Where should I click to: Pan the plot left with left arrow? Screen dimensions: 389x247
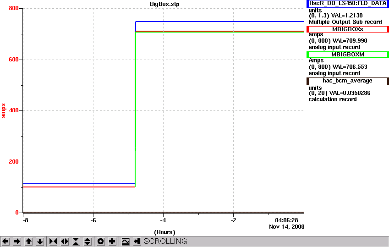[5, 242]
